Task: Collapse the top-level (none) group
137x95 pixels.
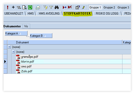Action: (x=9, y=47)
